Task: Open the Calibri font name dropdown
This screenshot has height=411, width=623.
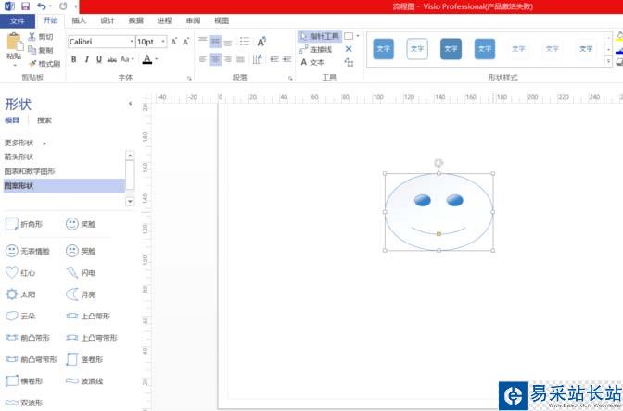Action: click(x=131, y=42)
